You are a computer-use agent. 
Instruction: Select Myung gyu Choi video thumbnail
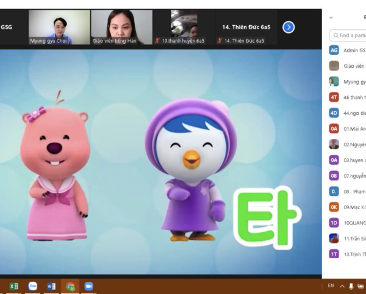tap(59, 27)
